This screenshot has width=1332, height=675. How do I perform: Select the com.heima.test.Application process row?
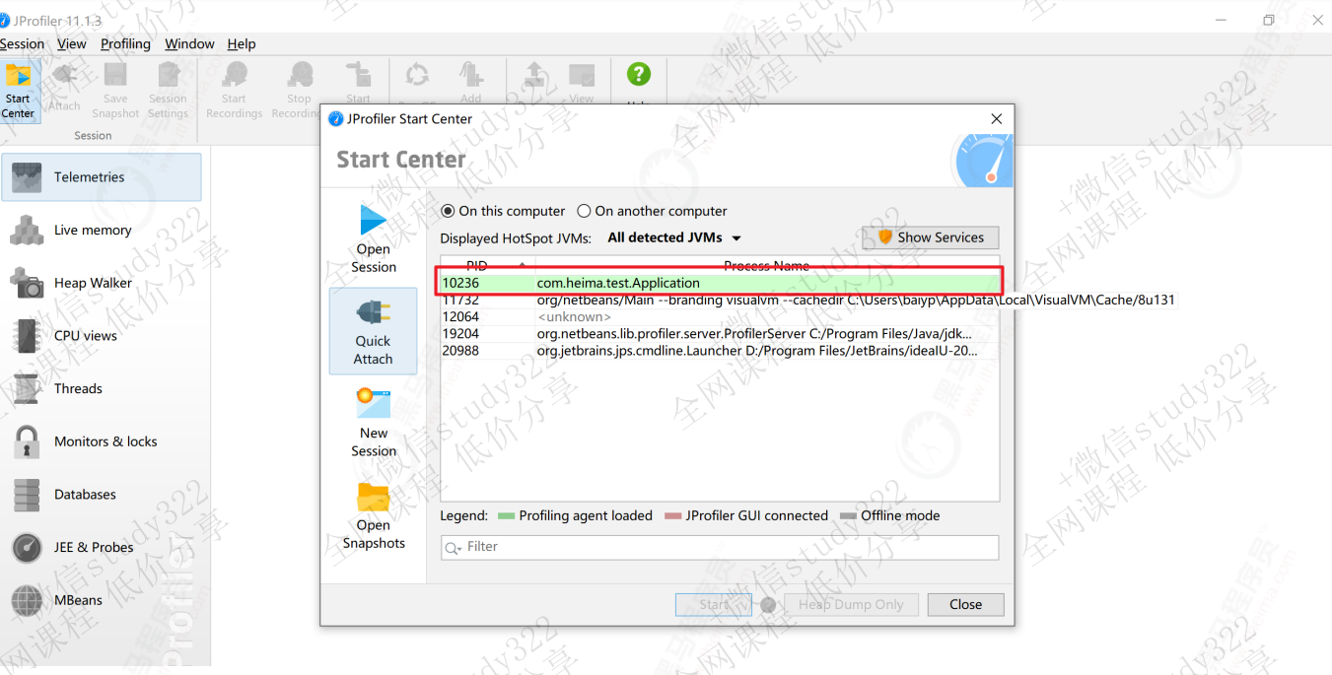(720, 283)
